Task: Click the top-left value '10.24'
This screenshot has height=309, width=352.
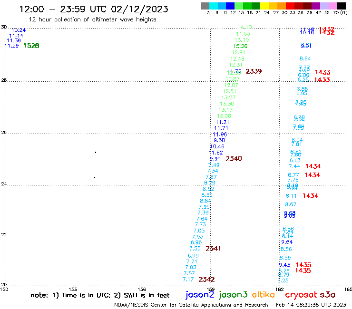Action: (19, 30)
